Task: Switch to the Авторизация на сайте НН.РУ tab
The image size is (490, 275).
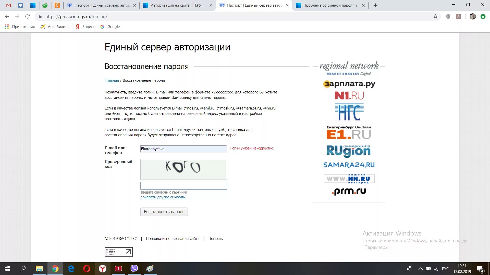Action: (176, 5)
